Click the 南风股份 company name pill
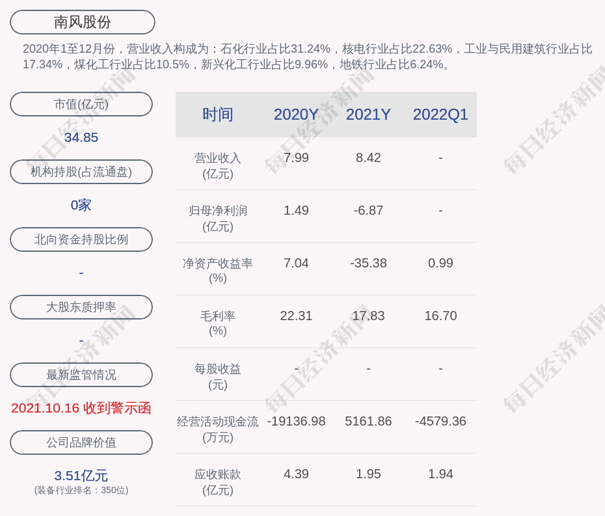Screen dimensions: 605x516 82,22
